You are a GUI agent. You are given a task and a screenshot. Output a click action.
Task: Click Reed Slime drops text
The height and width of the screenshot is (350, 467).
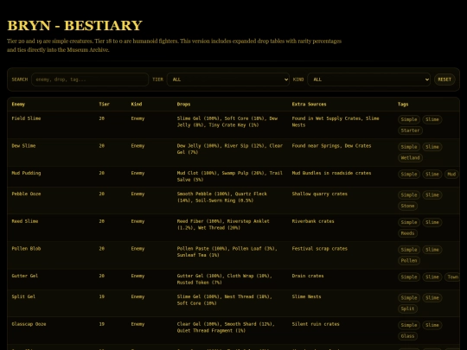point(223,225)
